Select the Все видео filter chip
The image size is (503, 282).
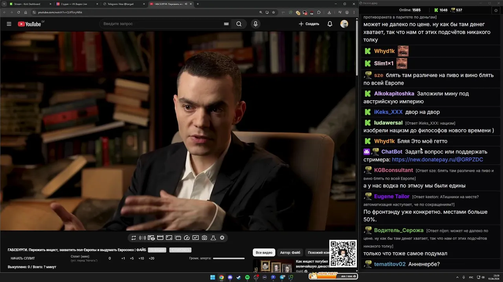(x=264, y=253)
